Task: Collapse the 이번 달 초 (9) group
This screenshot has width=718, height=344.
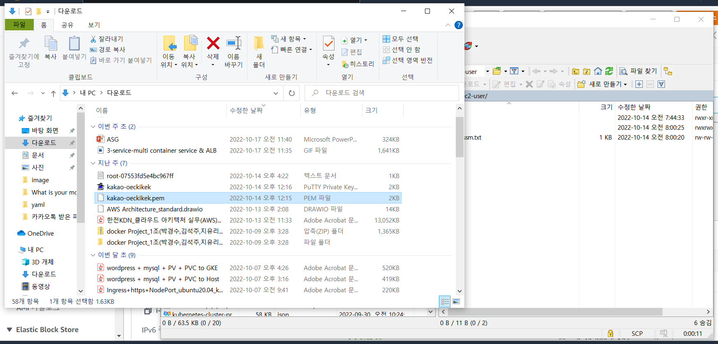Action: [x=93, y=255]
